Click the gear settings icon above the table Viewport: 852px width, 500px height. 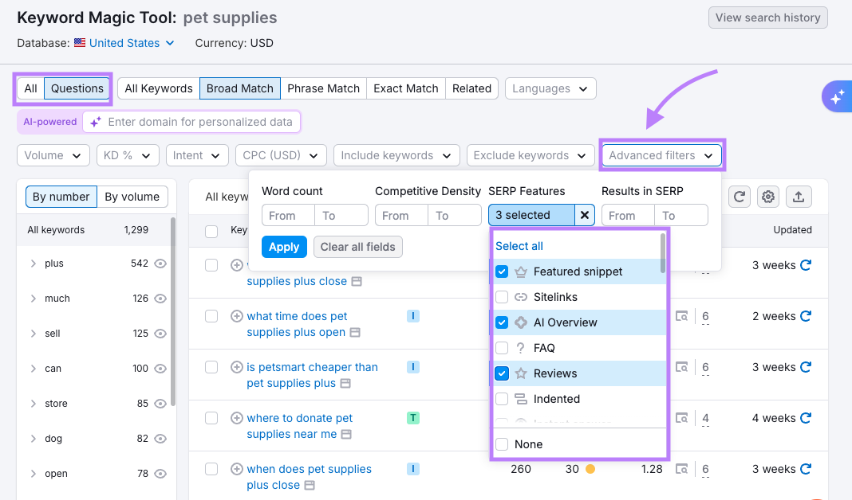767,197
